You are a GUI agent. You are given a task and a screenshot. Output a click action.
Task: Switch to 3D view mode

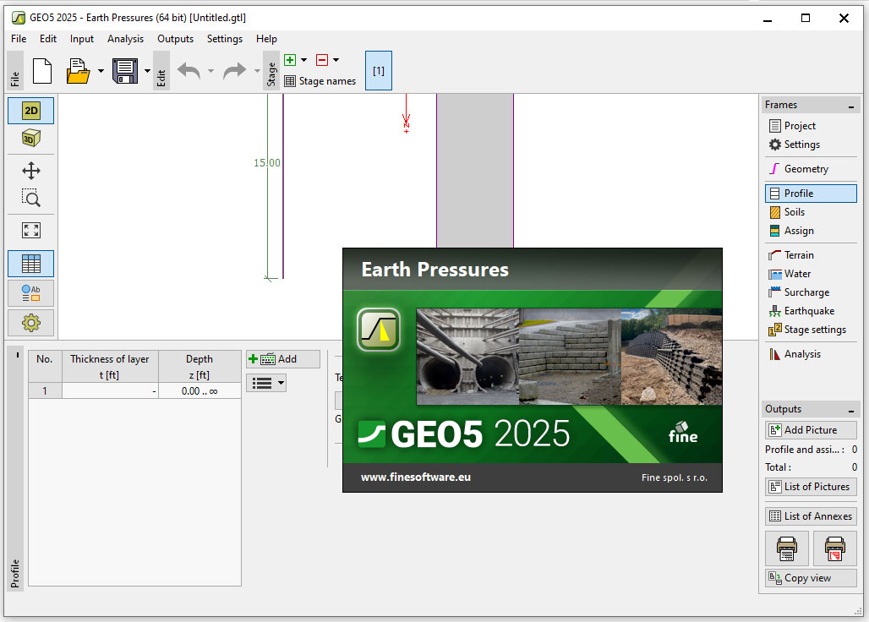point(31,139)
